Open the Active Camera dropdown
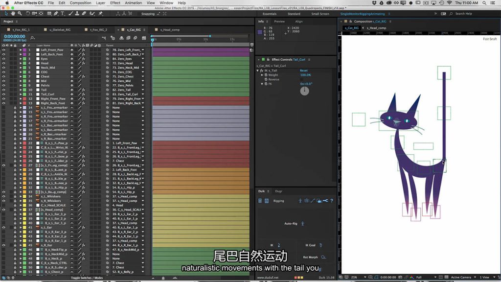 point(464,277)
